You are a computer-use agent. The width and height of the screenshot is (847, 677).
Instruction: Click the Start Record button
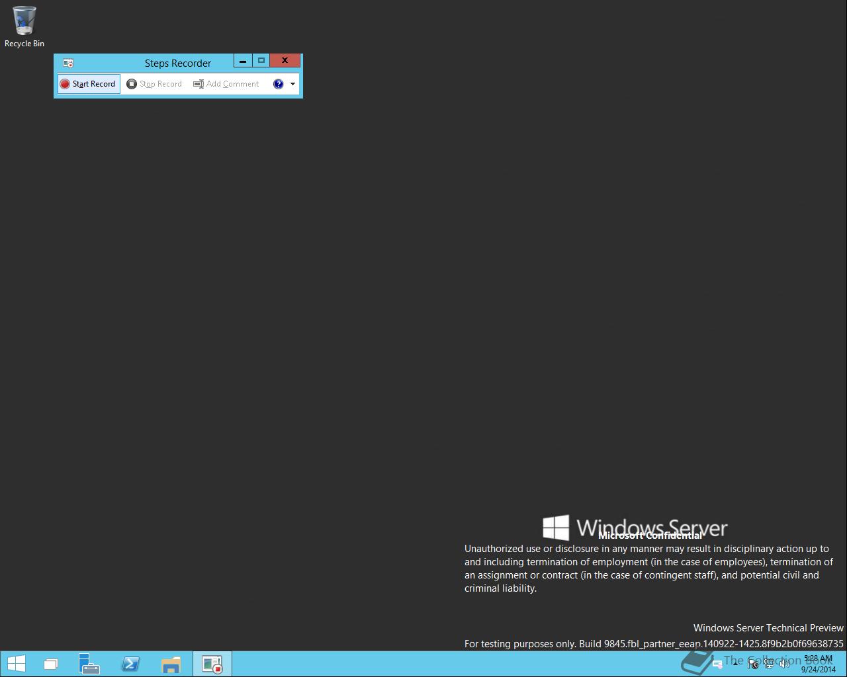tap(89, 84)
